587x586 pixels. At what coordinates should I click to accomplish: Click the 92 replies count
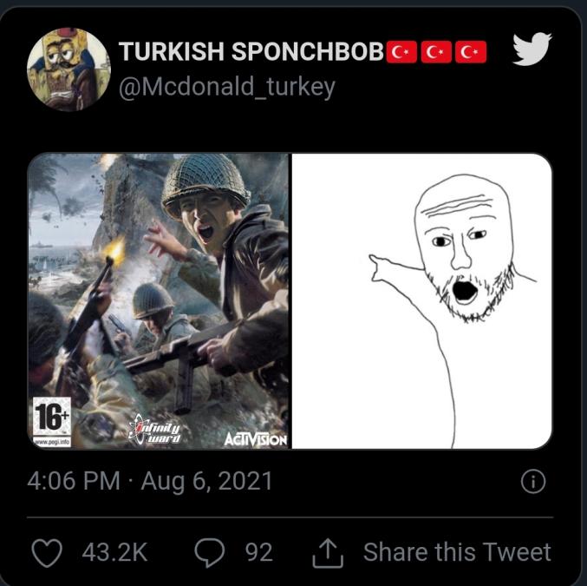click(258, 552)
